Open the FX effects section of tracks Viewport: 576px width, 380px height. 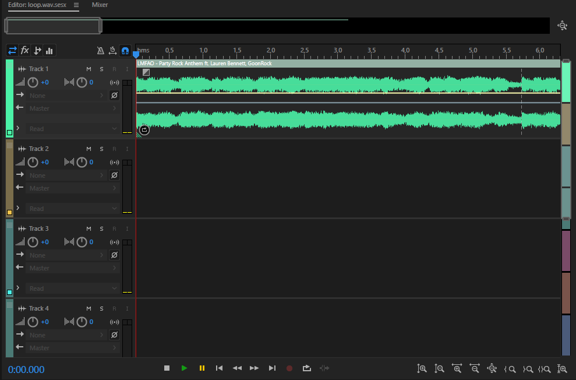pos(25,51)
